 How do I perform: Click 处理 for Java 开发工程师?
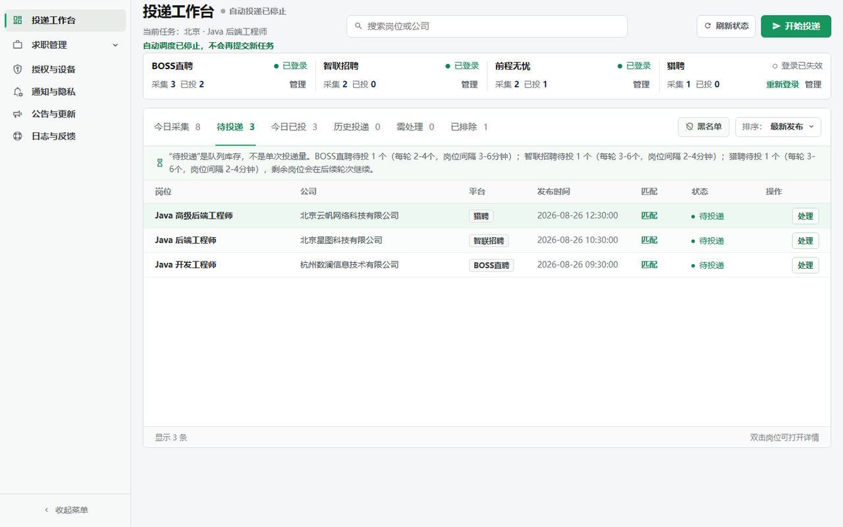point(805,265)
